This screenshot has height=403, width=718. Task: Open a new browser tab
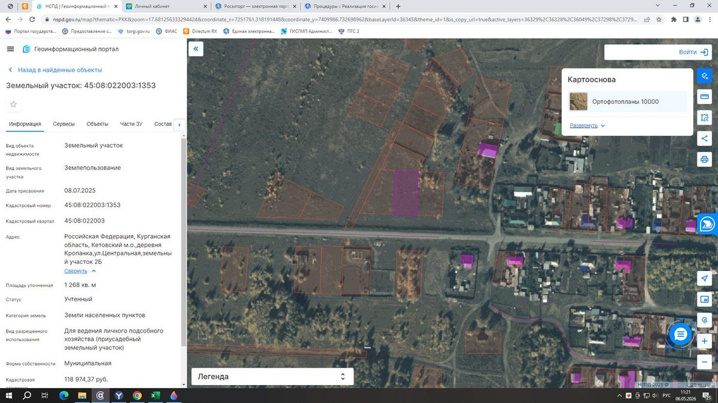(398, 7)
